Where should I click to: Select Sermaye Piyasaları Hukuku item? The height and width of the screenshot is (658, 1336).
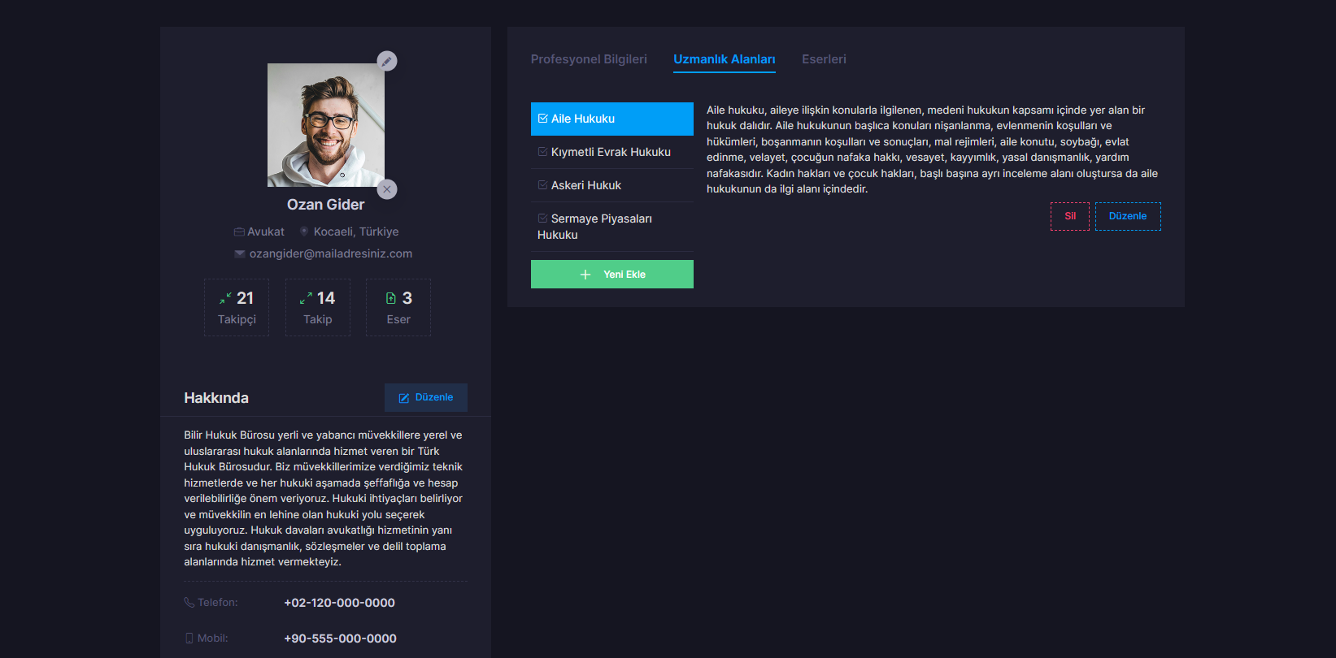[x=601, y=226]
